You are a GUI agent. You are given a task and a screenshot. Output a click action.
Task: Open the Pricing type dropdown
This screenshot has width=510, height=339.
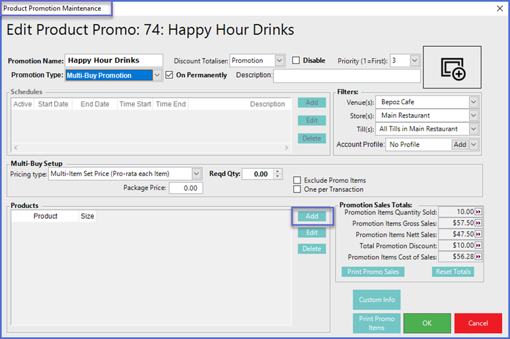(196, 173)
